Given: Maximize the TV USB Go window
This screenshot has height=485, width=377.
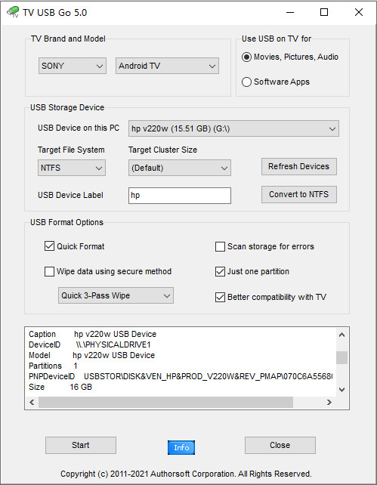Looking at the screenshot, I should point(324,12).
